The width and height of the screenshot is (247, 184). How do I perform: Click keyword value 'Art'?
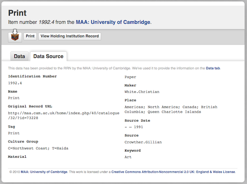(x=128, y=157)
